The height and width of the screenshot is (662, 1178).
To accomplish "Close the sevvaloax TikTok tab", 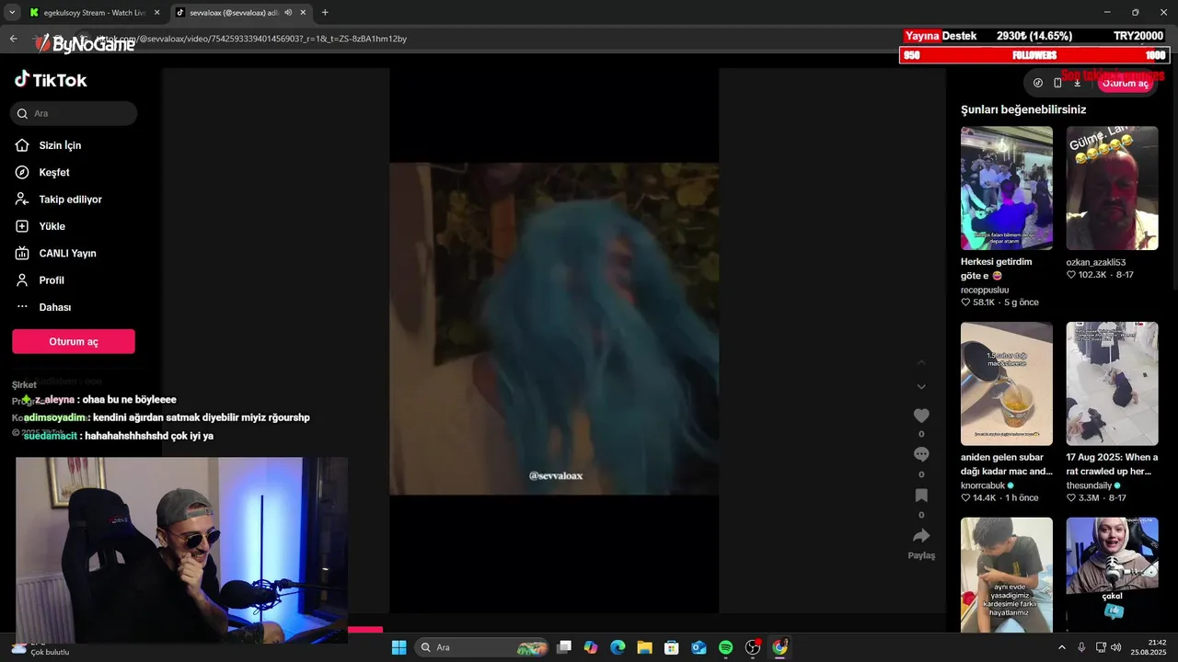I will 302,13.
